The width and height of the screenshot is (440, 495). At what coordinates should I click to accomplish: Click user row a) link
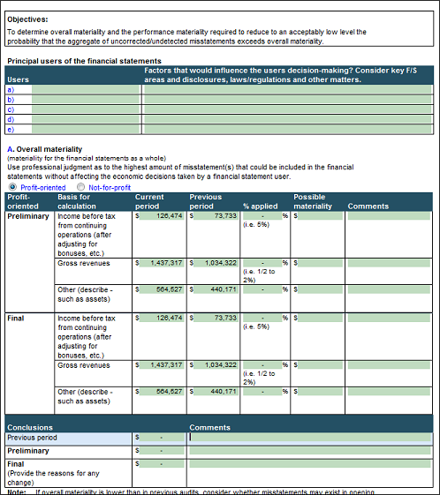(x=11, y=90)
